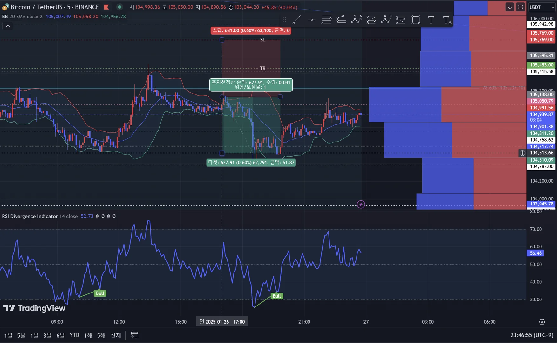The width and height of the screenshot is (557, 343).
Task: Click the blue 103,945.78 price label
Action: tap(541, 204)
